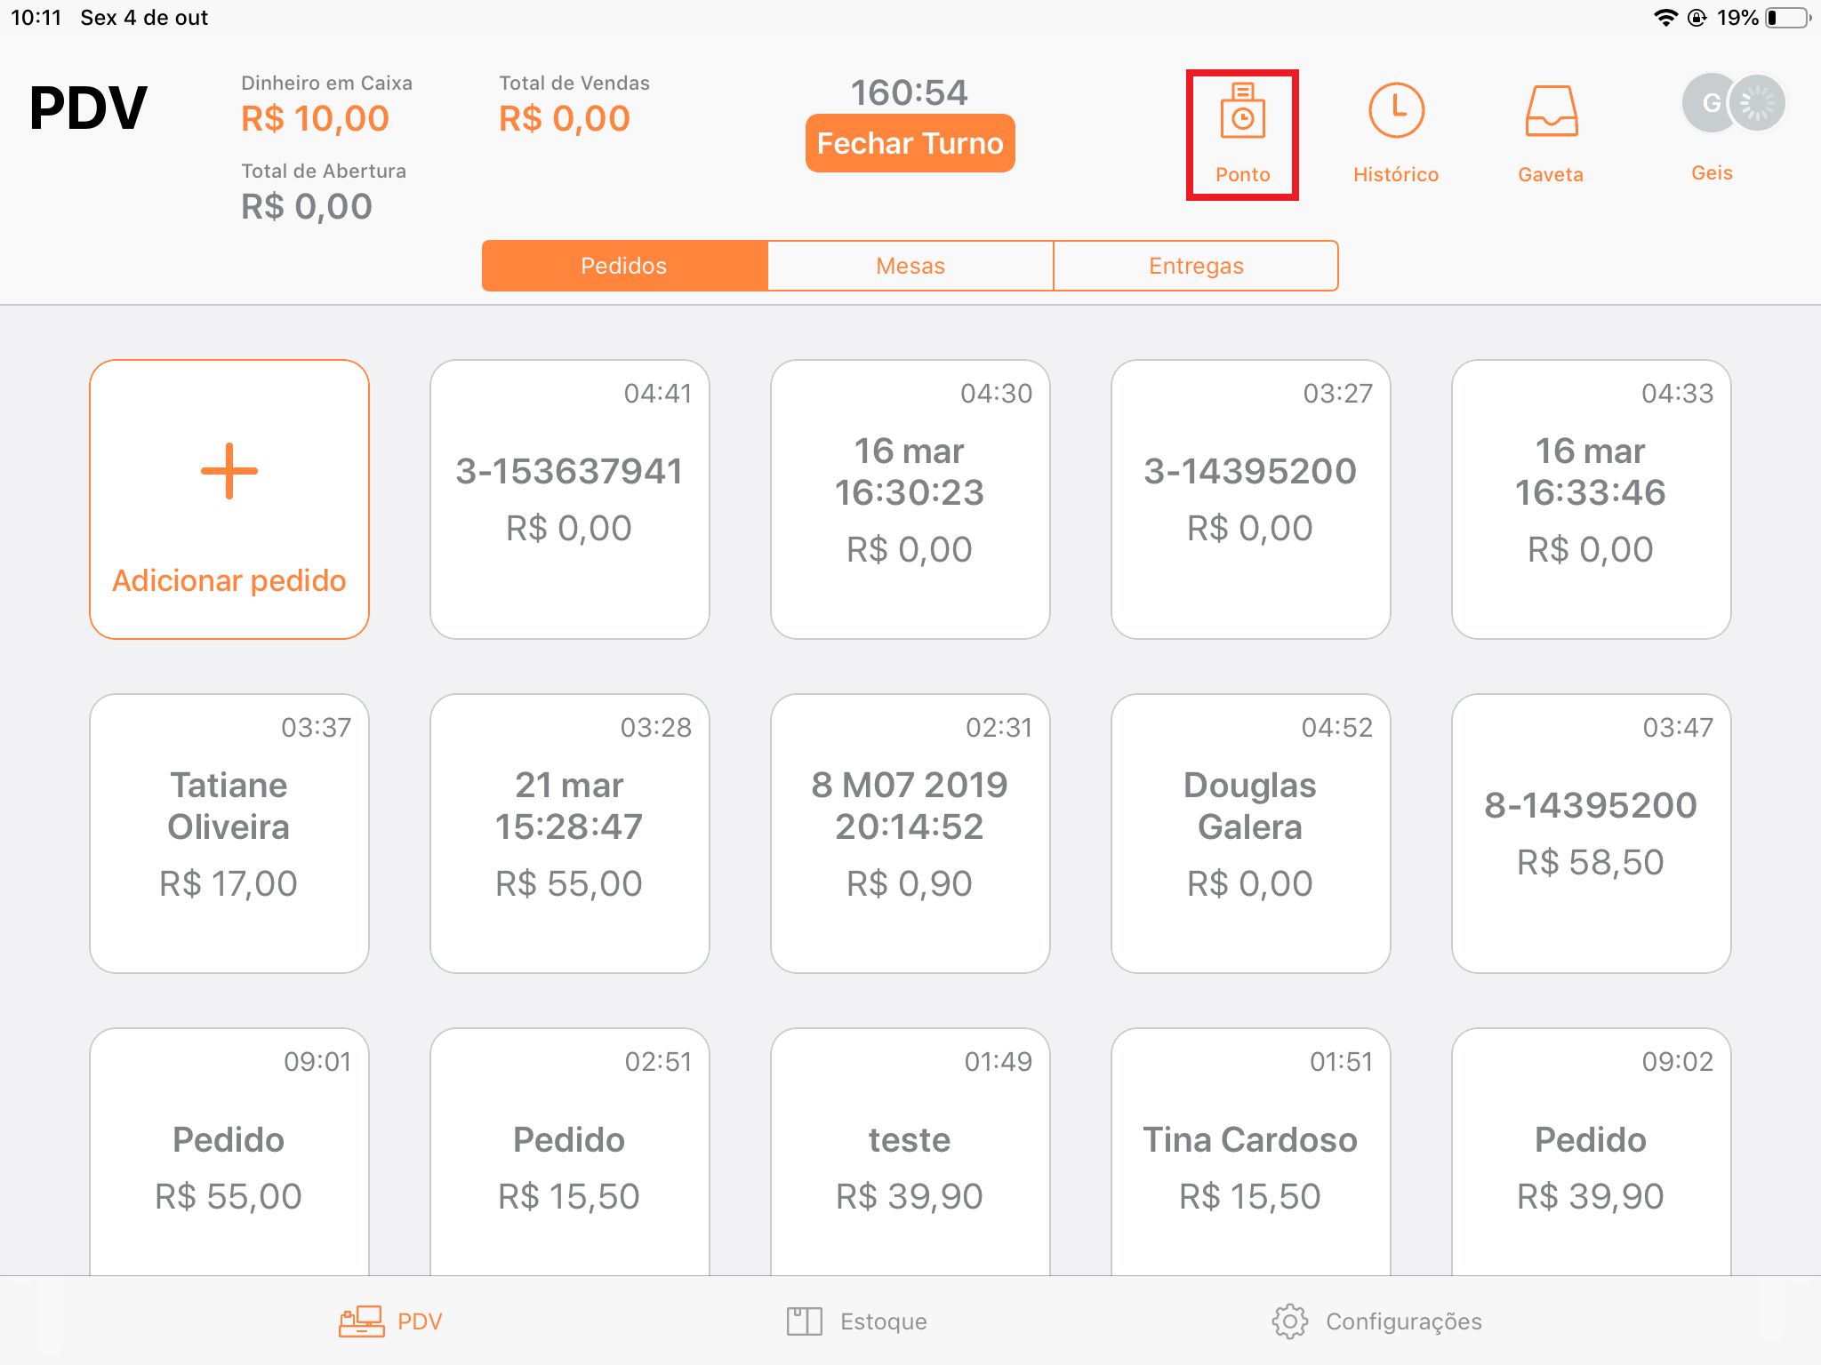Screen dimensions: 1821x1365
Task: Click the plus icon to add order
Action: coord(229,471)
